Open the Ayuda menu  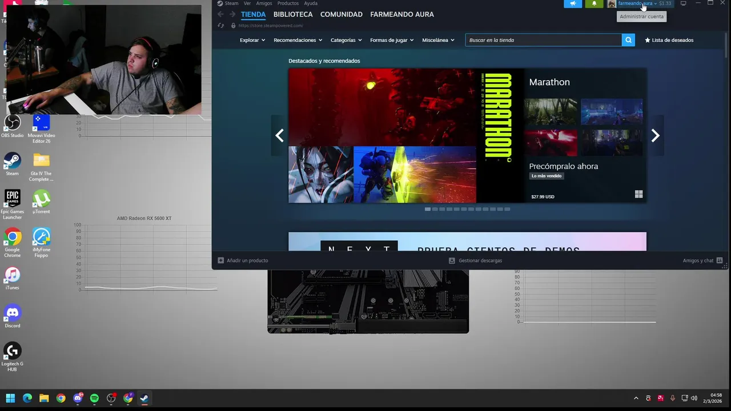tap(311, 3)
